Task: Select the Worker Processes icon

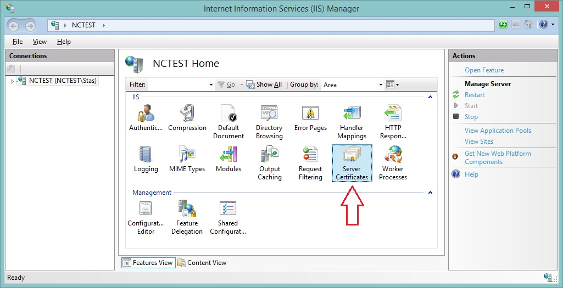Action: [393, 163]
